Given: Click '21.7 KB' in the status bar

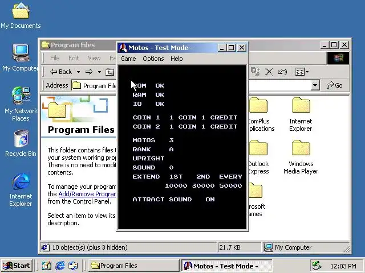Looking at the screenshot, I should 229,247.
